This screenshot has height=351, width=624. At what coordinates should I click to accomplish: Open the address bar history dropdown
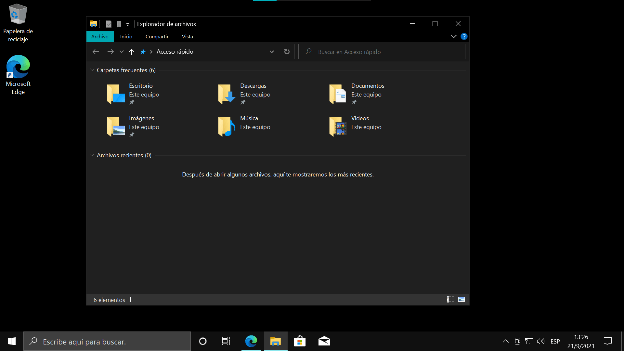tap(272, 52)
